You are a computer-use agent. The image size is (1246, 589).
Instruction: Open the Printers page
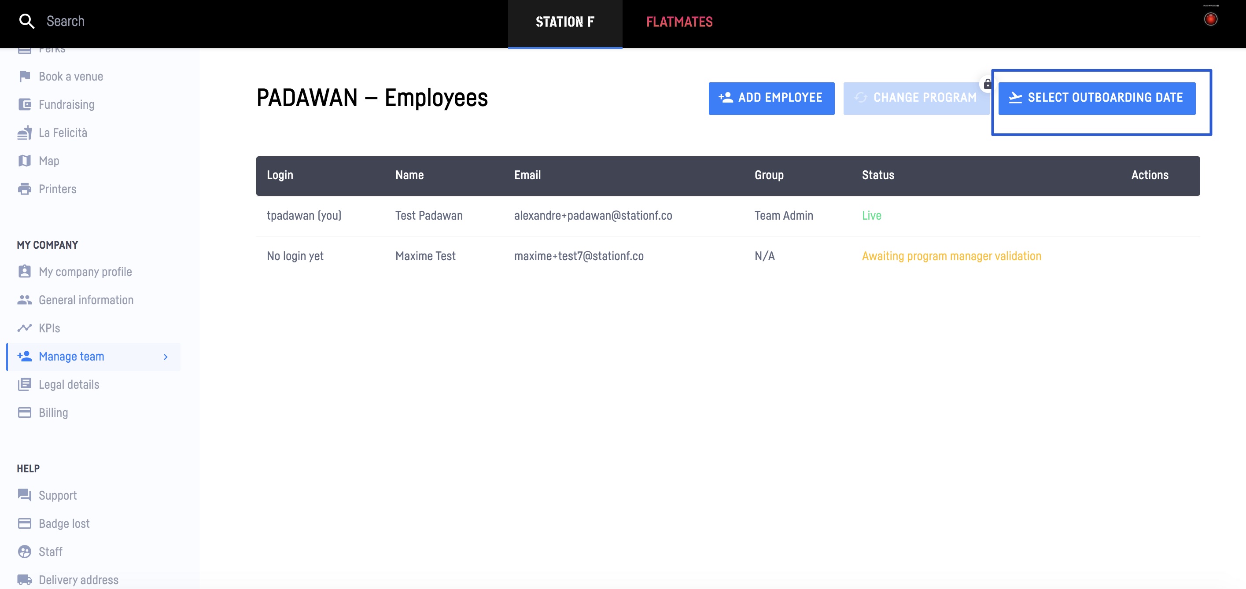(x=58, y=189)
